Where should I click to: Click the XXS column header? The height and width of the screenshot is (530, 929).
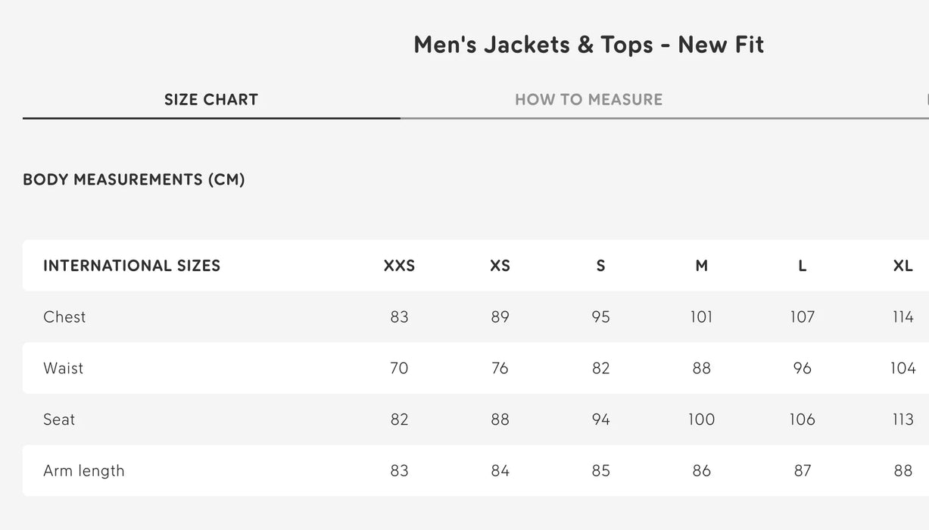click(399, 266)
